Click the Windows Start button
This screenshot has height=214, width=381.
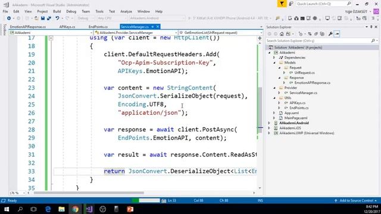coord(7,209)
